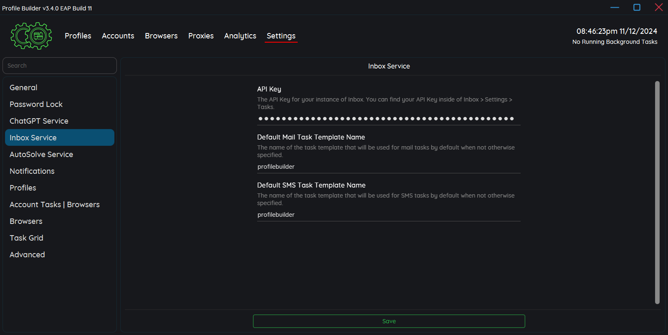The image size is (668, 335).
Task: Select General in the settings sidebar
Action: (x=23, y=88)
